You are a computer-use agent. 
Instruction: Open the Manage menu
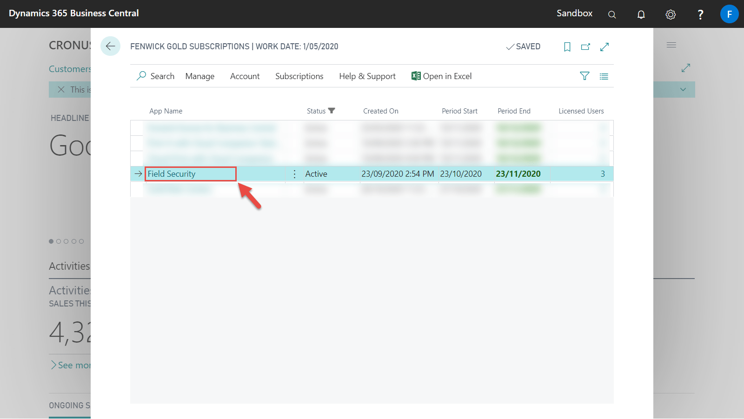click(x=200, y=76)
